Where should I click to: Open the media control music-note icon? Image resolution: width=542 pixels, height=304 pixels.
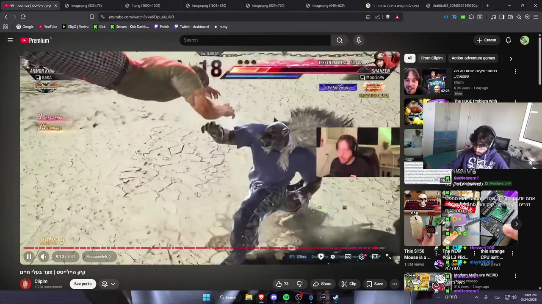click(493, 17)
